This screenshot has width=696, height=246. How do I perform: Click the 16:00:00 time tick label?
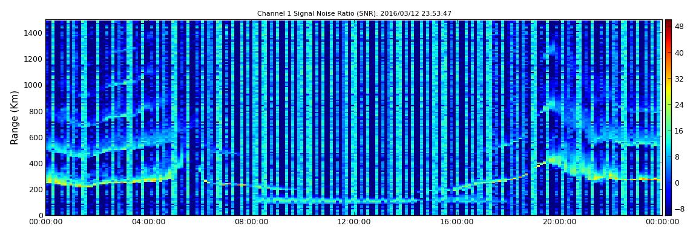456,222
